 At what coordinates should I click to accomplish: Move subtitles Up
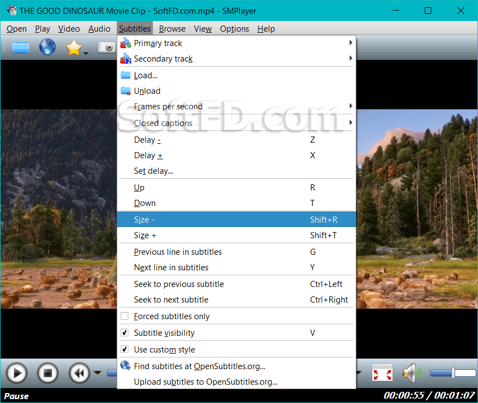[x=237, y=187]
